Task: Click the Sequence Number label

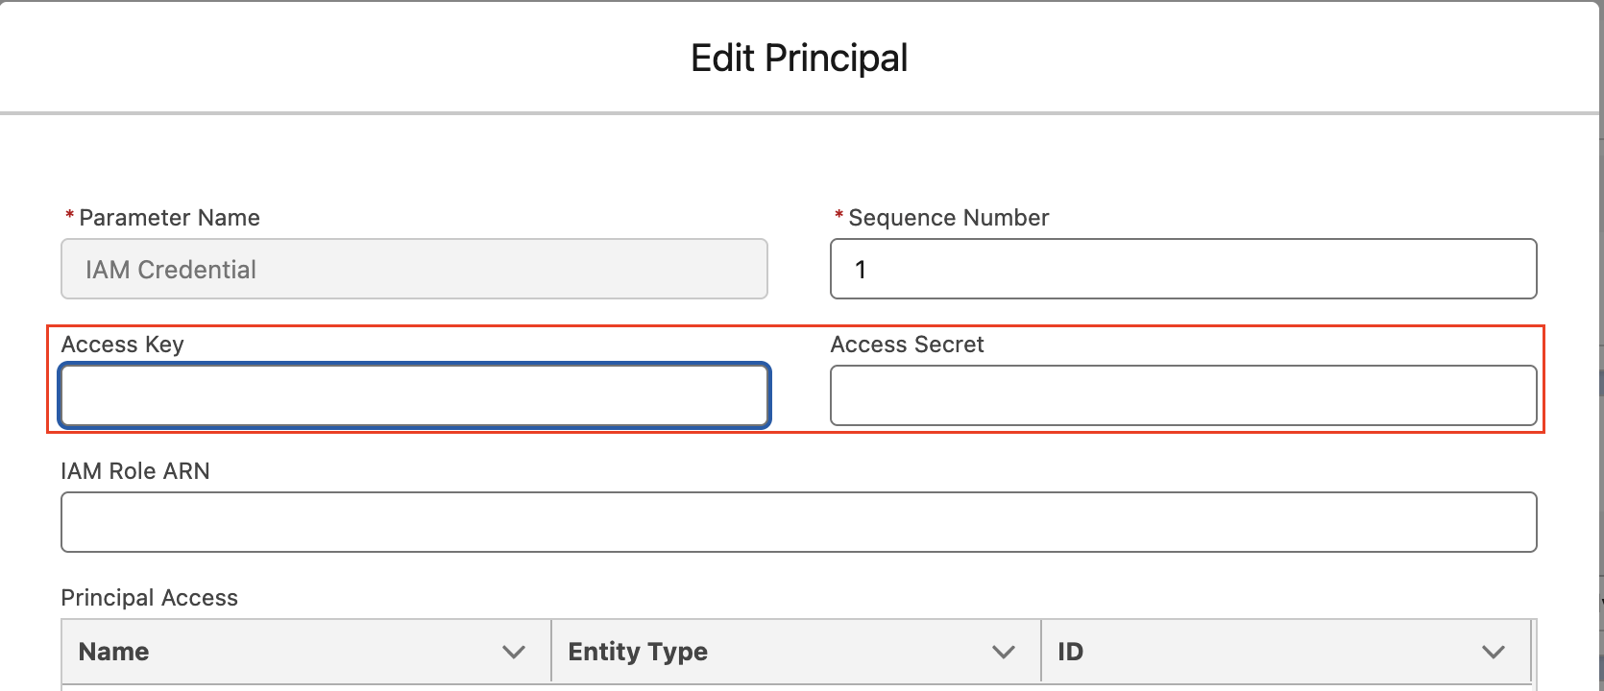Action: coord(948,218)
